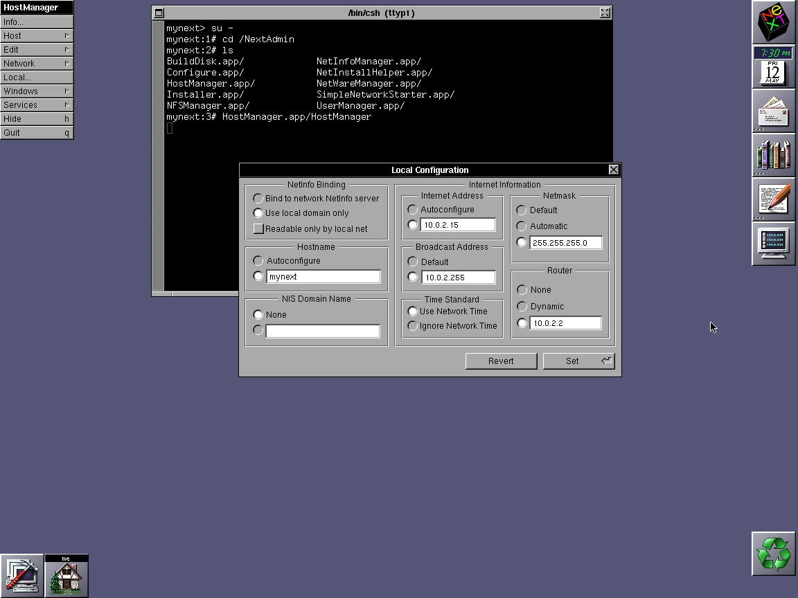Screen dimensions: 798x598
Task: Select Use local domain only binding
Action: point(257,213)
